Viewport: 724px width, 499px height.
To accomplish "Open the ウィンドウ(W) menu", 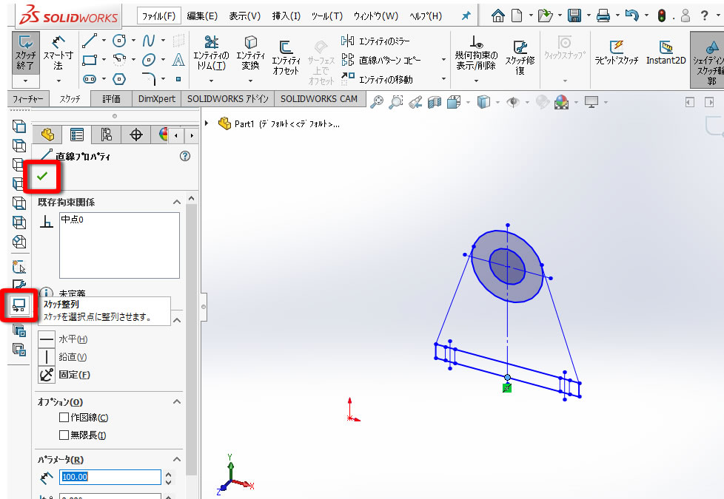I will (376, 16).
